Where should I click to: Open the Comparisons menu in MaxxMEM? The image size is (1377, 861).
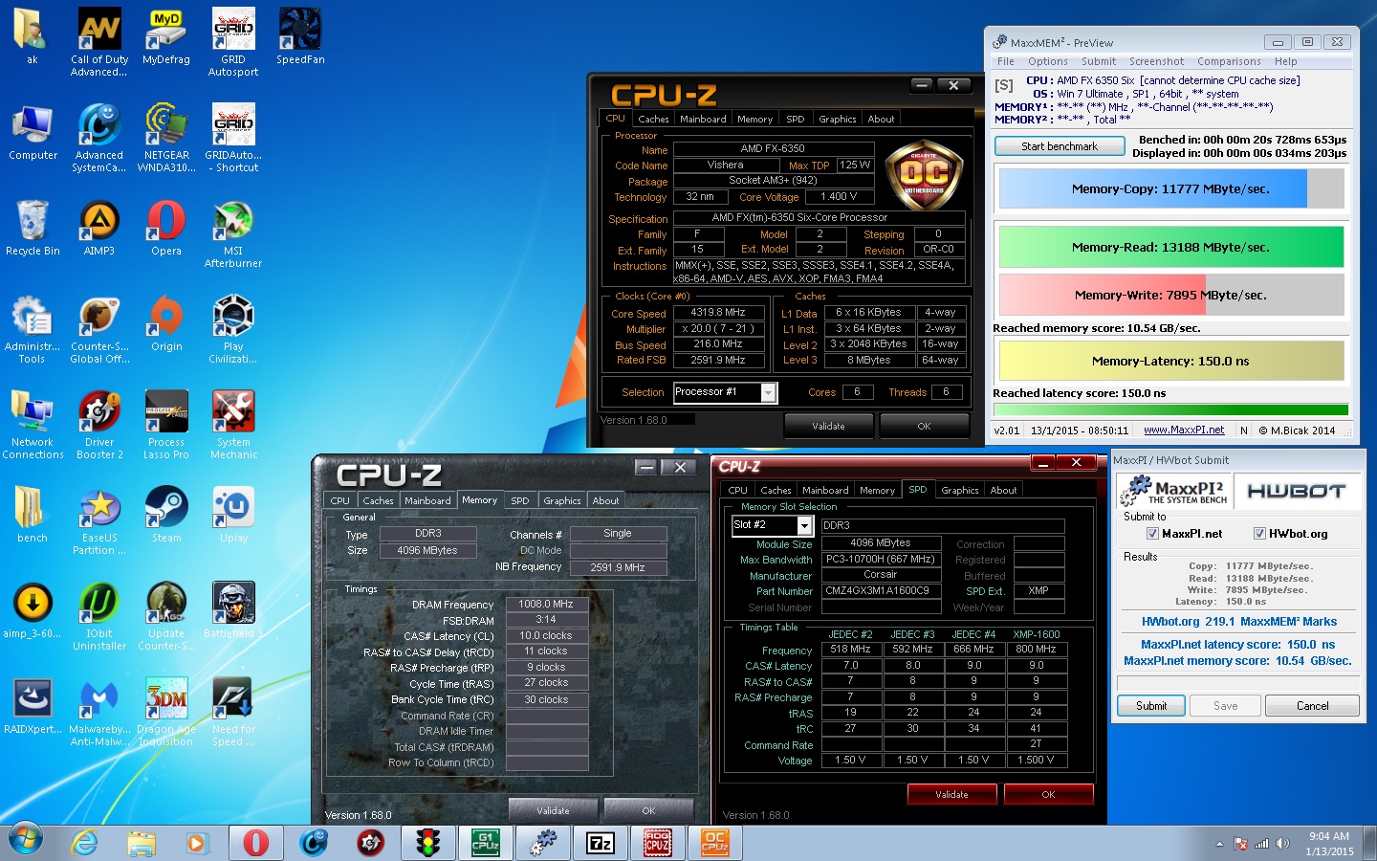point(1229,61)
